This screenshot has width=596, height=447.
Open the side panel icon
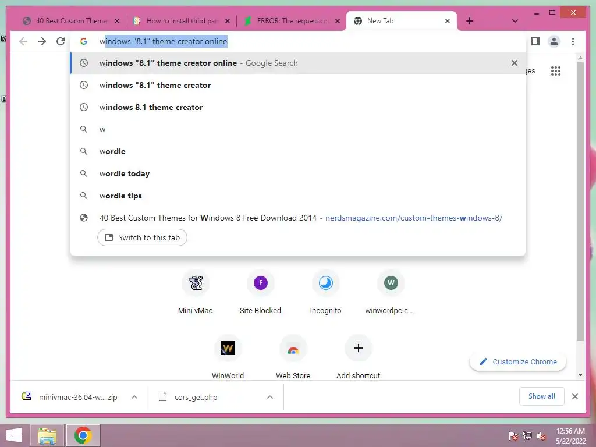coord(535,41)
